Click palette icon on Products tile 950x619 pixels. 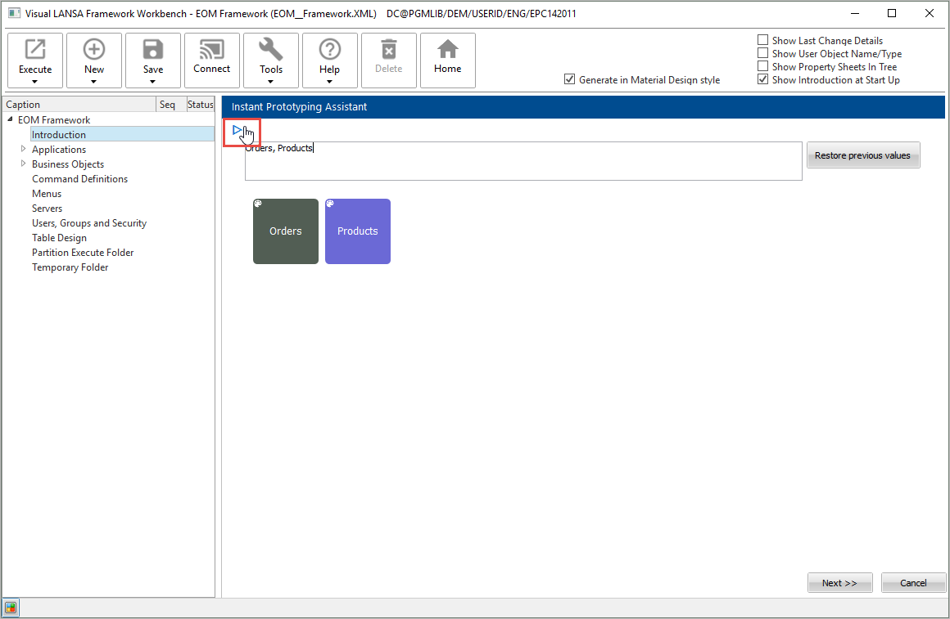click(x=330, y=204)
